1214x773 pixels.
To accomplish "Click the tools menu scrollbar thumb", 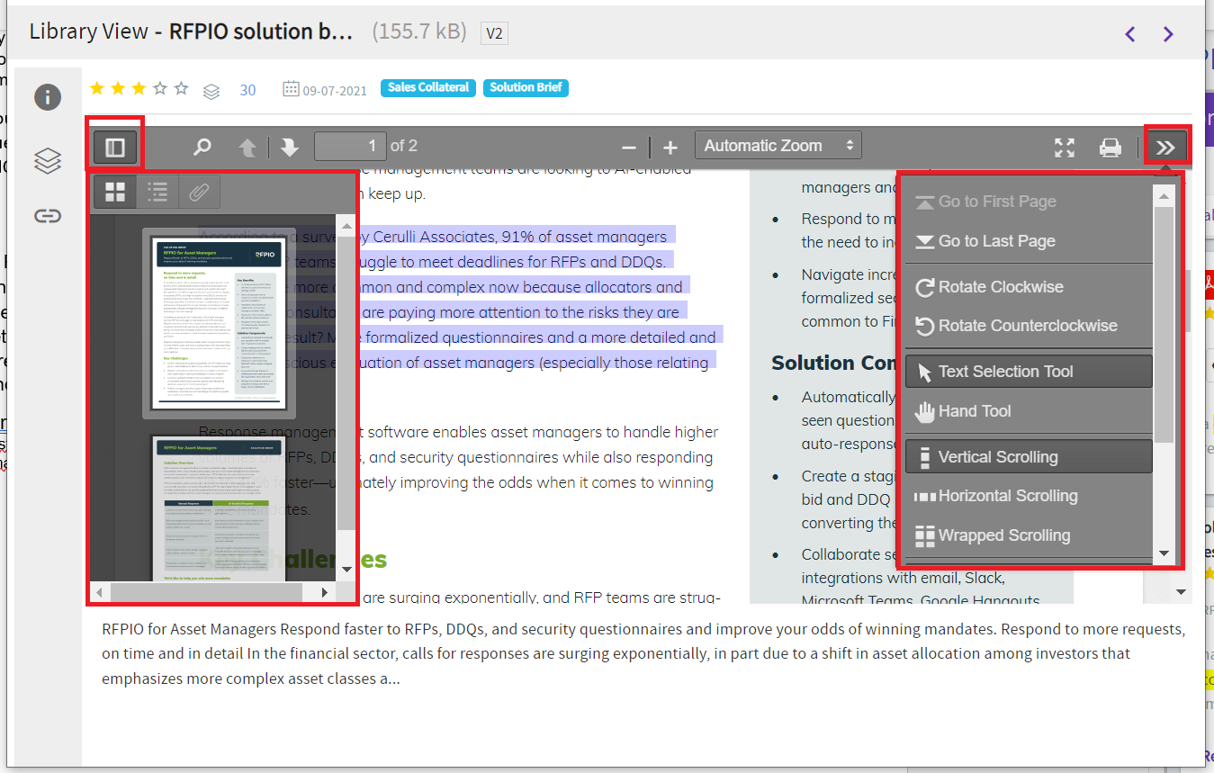I will point(1164,324).
